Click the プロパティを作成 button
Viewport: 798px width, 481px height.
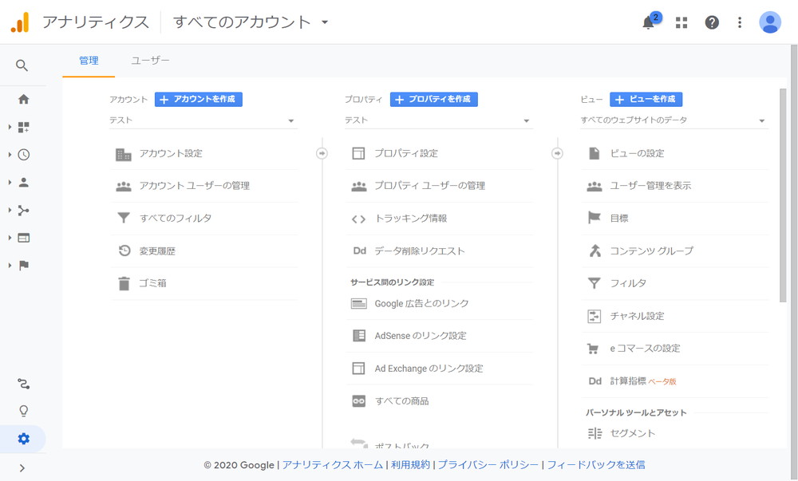coord(433,99)
